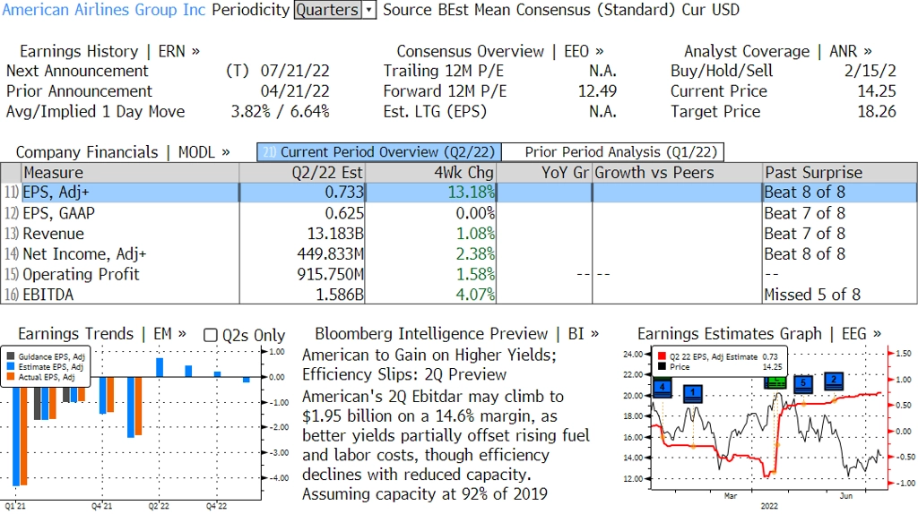Click Target Price value 18.26
918x514 pixels.
877,112
